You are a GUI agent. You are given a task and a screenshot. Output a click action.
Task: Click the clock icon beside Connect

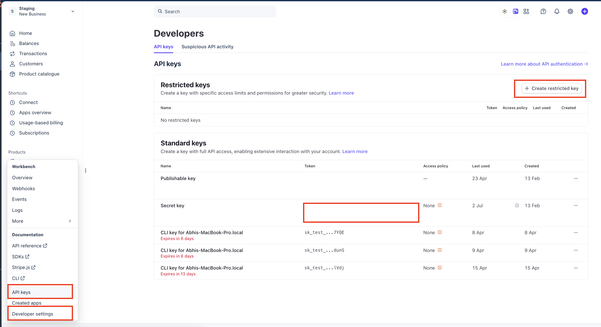[12, 102]
